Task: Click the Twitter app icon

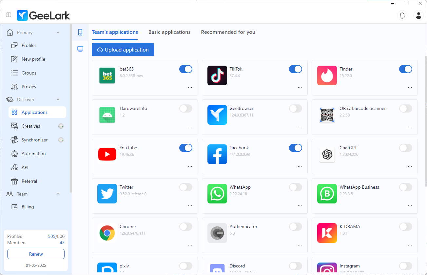Action: pos(107,194)
